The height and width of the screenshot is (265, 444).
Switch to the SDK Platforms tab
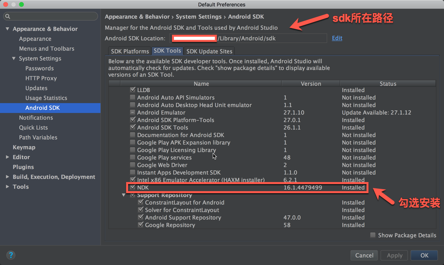click(130, 51)
